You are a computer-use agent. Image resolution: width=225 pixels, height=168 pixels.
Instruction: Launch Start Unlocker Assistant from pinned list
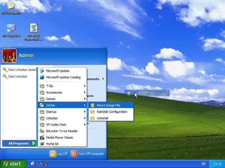point(19,70)
